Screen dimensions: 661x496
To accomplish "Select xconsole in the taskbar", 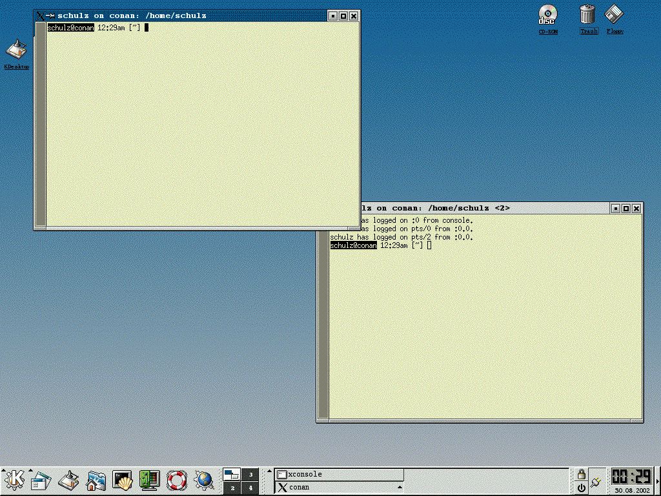I will point(339,474).
